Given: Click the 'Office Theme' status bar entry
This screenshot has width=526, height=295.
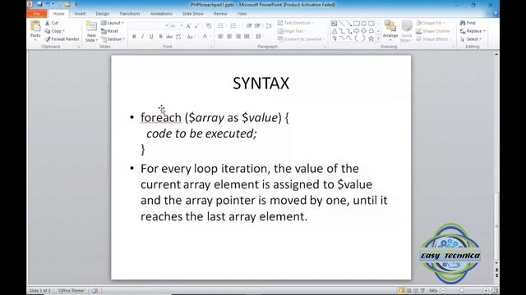Looking at the screenshot, I should tap(72, 291).
